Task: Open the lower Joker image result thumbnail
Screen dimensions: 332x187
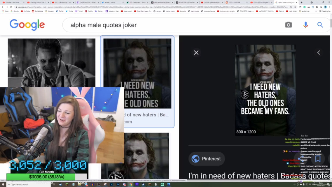Action: [146, 156]
